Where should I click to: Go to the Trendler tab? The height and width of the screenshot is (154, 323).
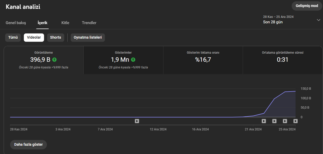tap(89, 23)
